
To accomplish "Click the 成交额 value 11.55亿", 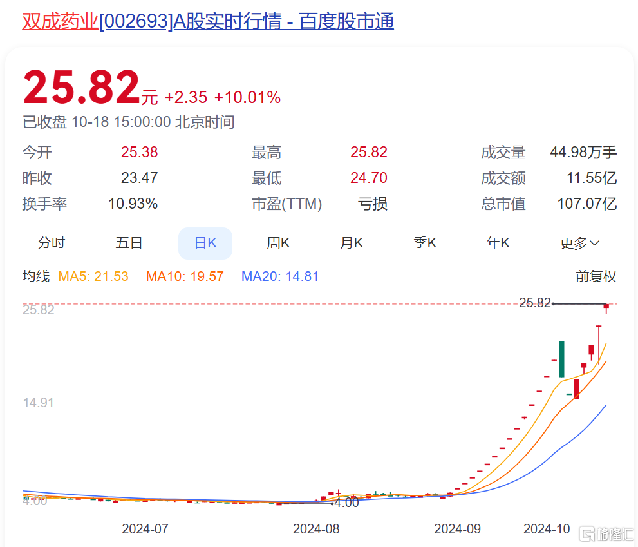I will pos(592,178).
